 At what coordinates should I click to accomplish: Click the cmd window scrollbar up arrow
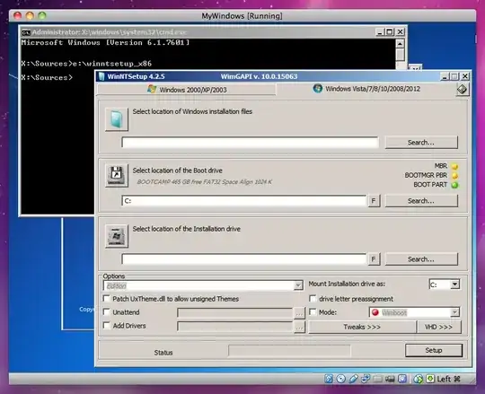pos(400,44)
